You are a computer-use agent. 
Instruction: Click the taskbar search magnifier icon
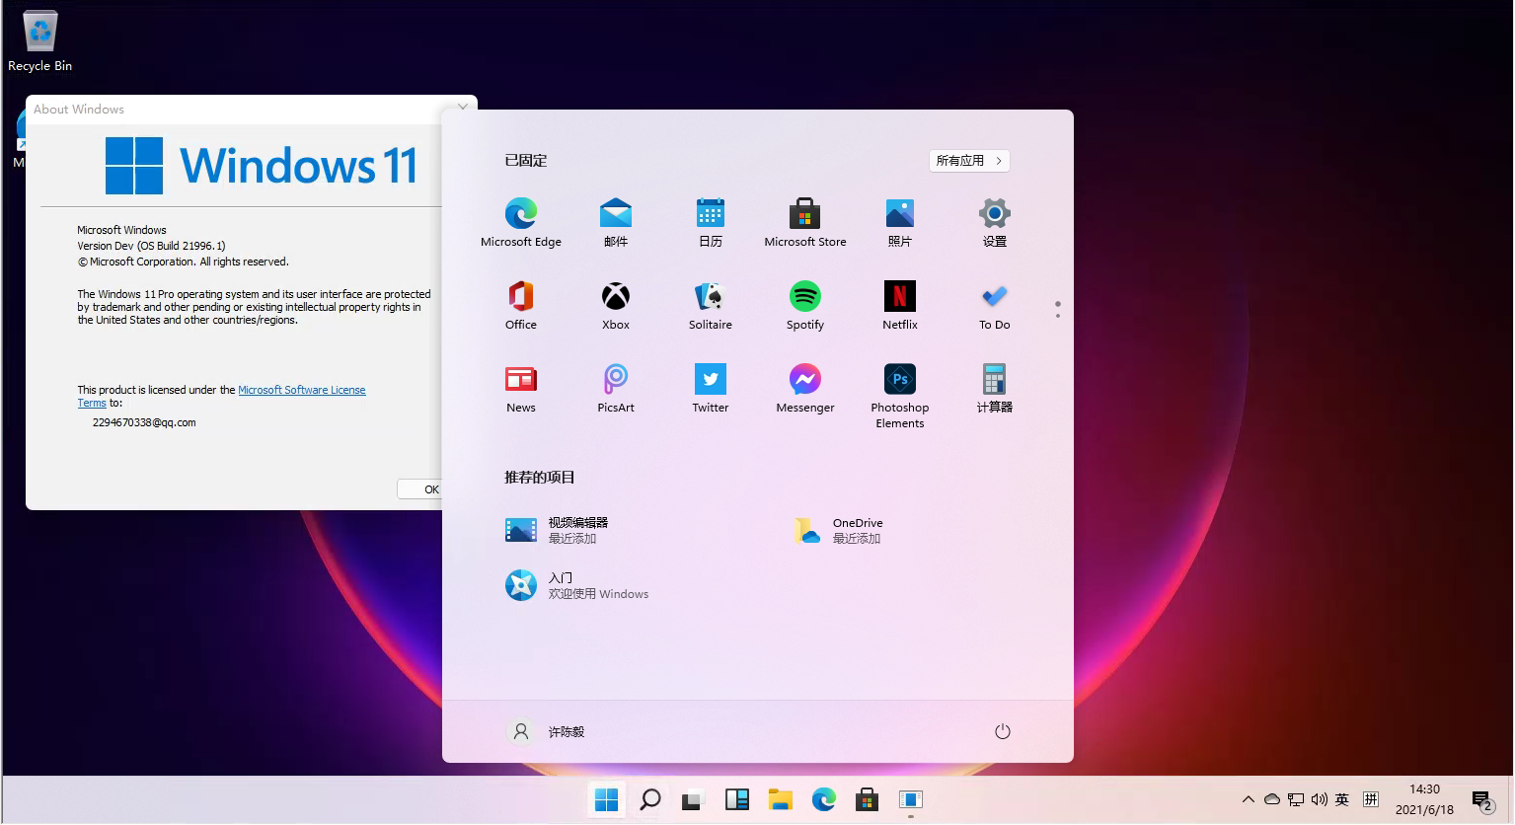pyautogui.click(x=649, y=799)
